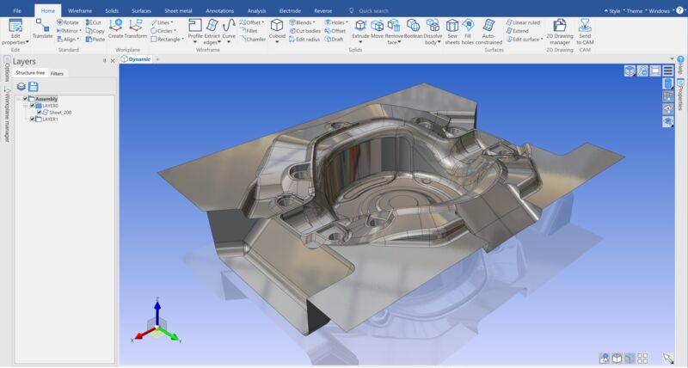
Task: Open the 2D Drawing manager
Action: 560,26
